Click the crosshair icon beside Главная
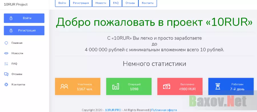 6,43
